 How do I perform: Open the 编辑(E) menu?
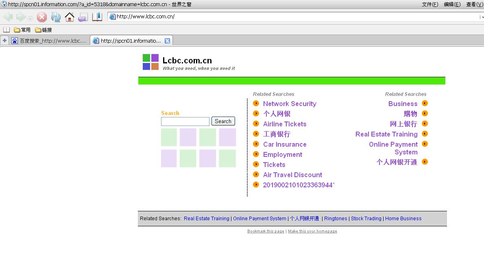click(x=452, y=4)
